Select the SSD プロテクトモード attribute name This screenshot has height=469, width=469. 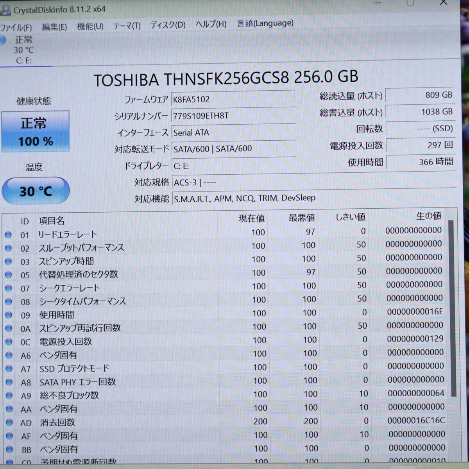(x=74, y=368)
